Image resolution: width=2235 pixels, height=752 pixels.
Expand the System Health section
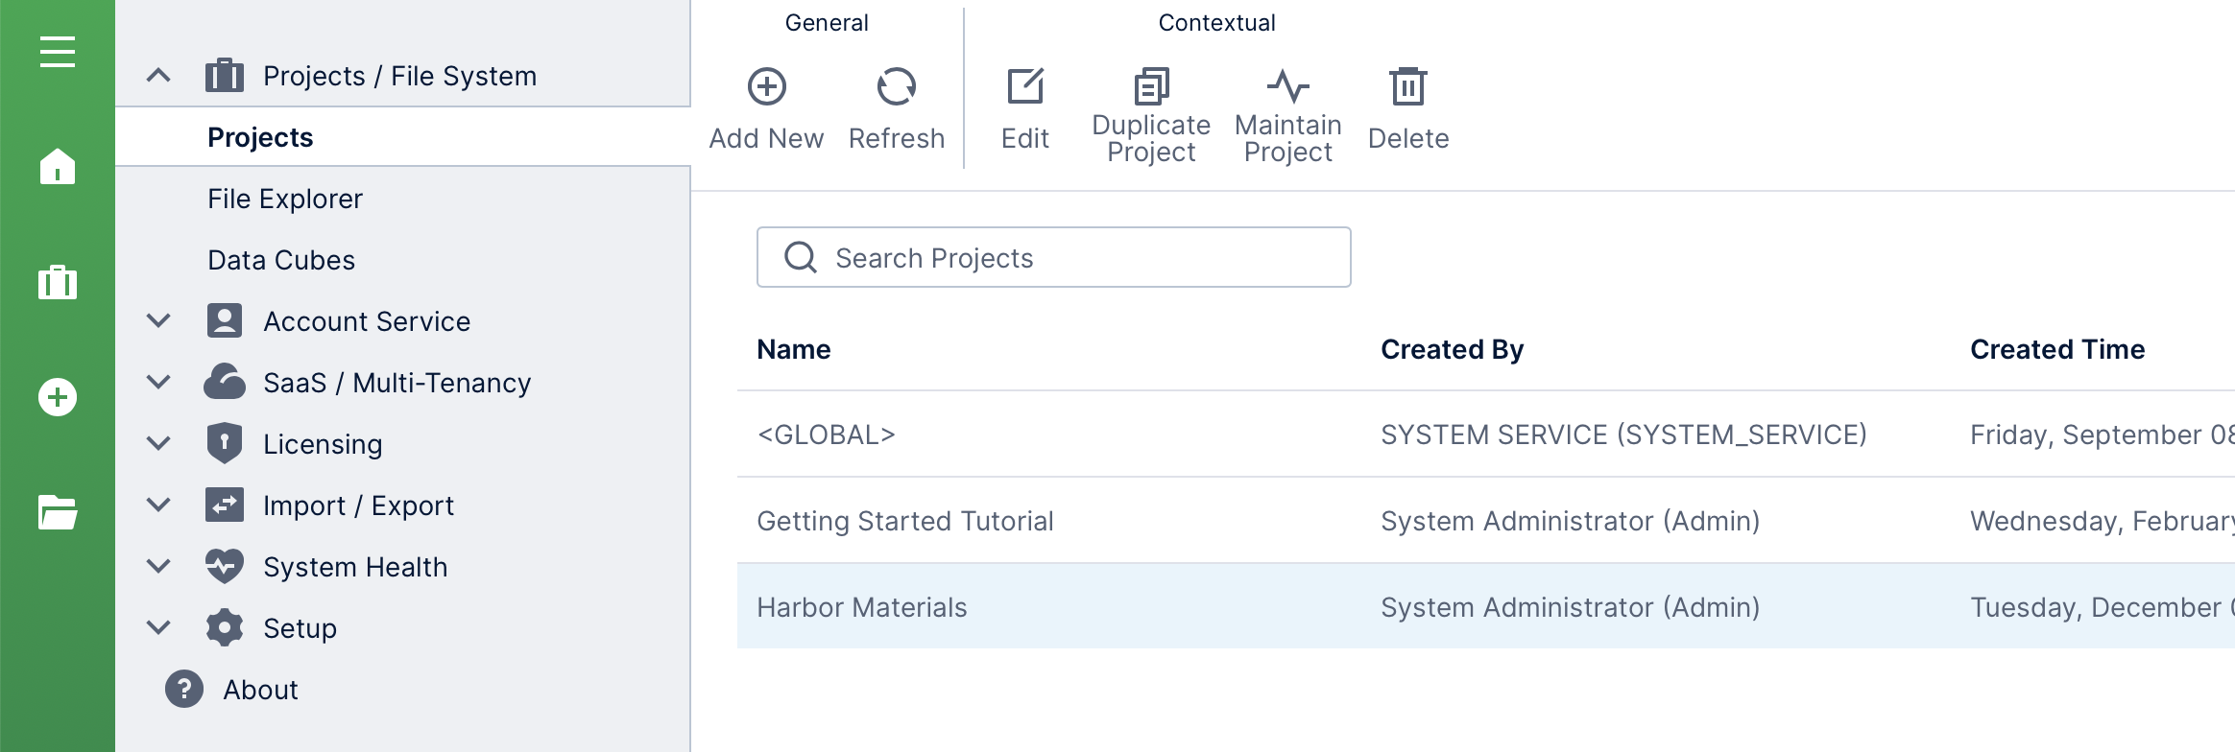click(x=158, y=567)
